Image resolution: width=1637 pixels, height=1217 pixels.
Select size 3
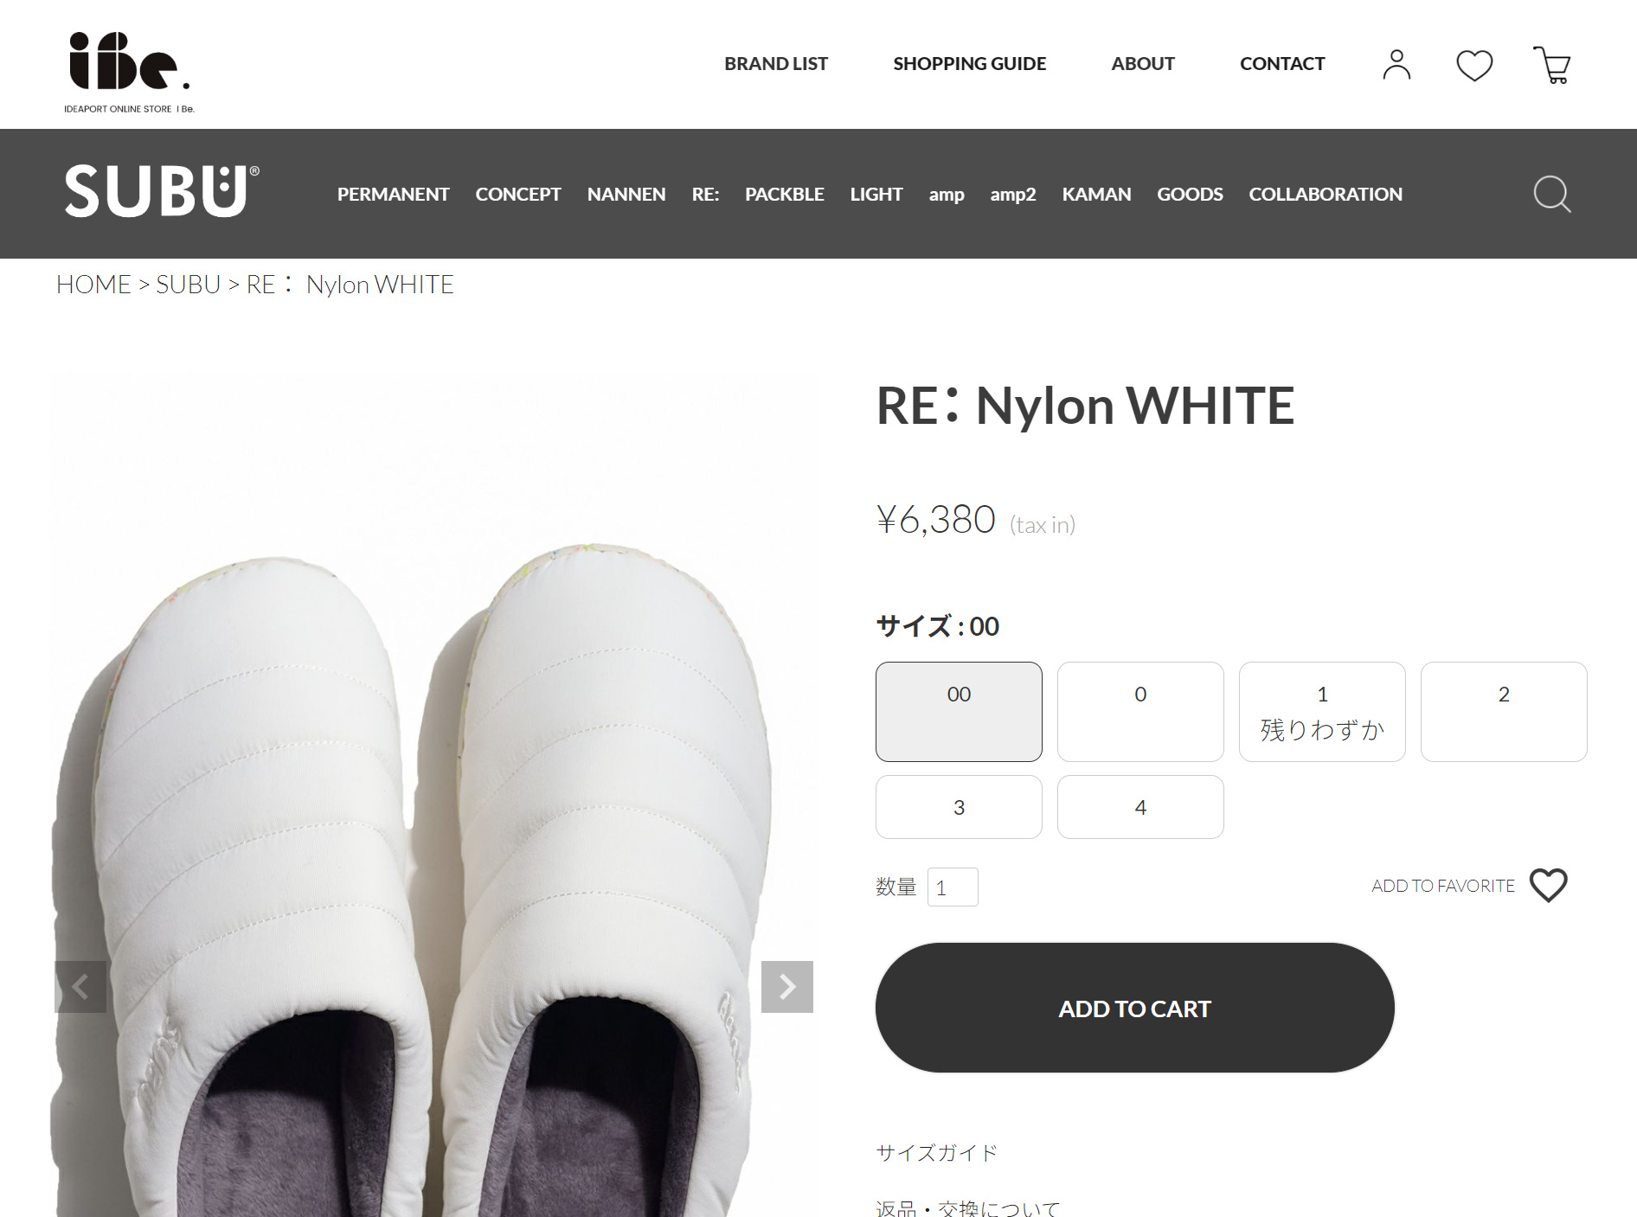click(x=959, y=807)
